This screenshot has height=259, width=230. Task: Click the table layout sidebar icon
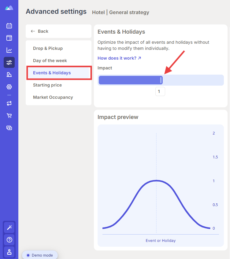pyautogui.click(x=9, y=38)
